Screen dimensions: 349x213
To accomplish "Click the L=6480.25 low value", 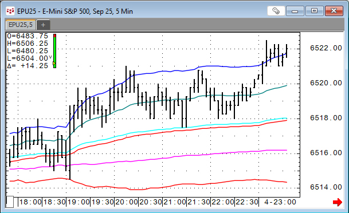I will pyautogui.click(x=28, y=51).
